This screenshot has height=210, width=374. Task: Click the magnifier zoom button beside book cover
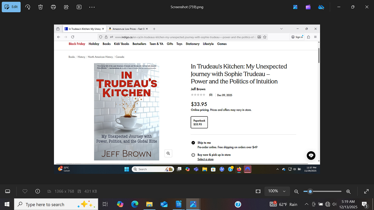[x=168, y=153]
